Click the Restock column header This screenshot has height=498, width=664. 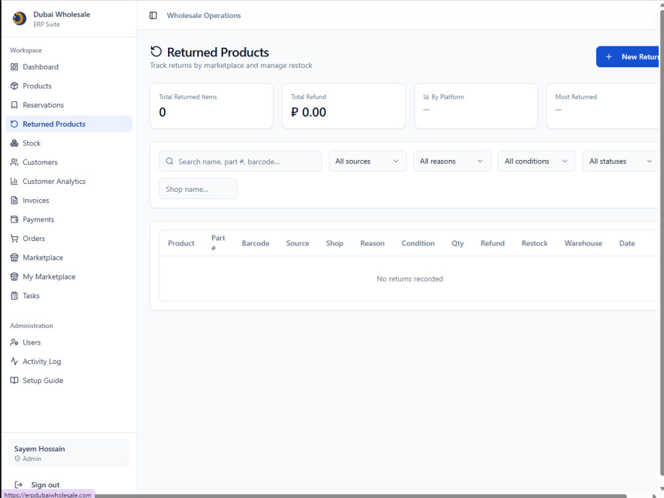coord(535,243)
